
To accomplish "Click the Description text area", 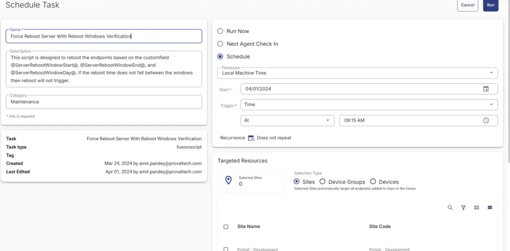I will 104,69.
